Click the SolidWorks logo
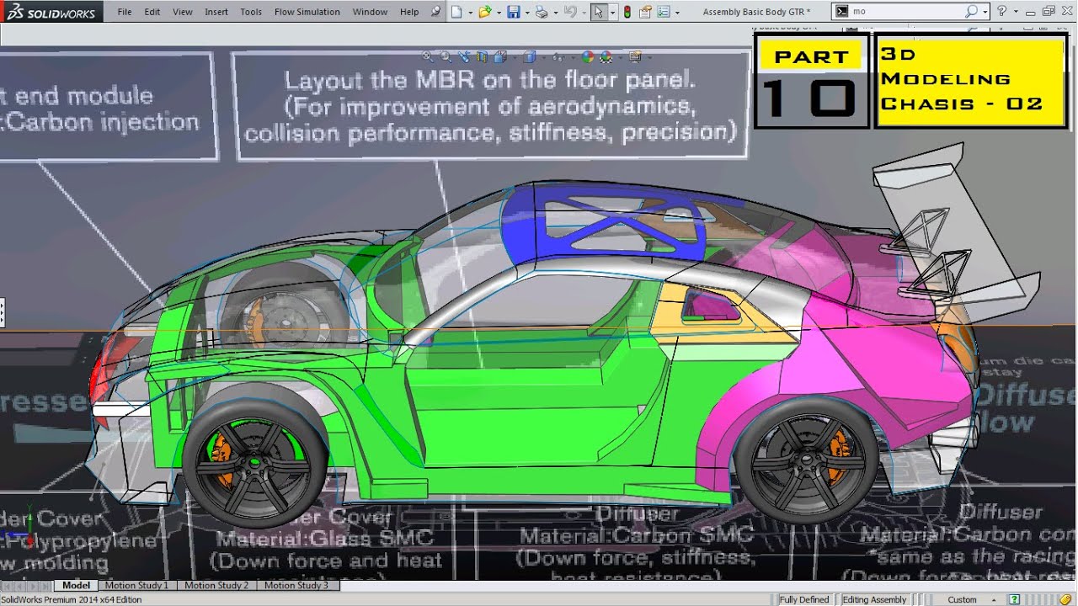 pos(51,12)
